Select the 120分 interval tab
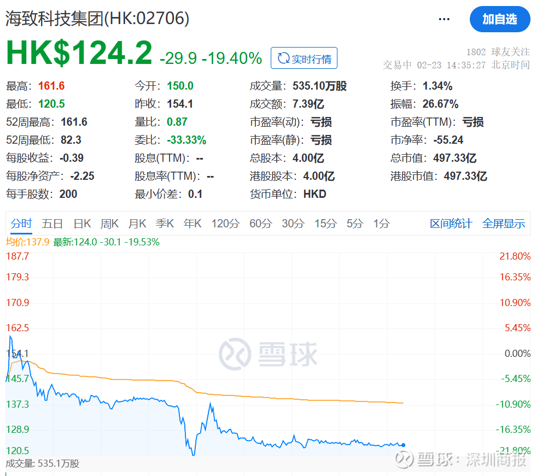 coord(225,224)
